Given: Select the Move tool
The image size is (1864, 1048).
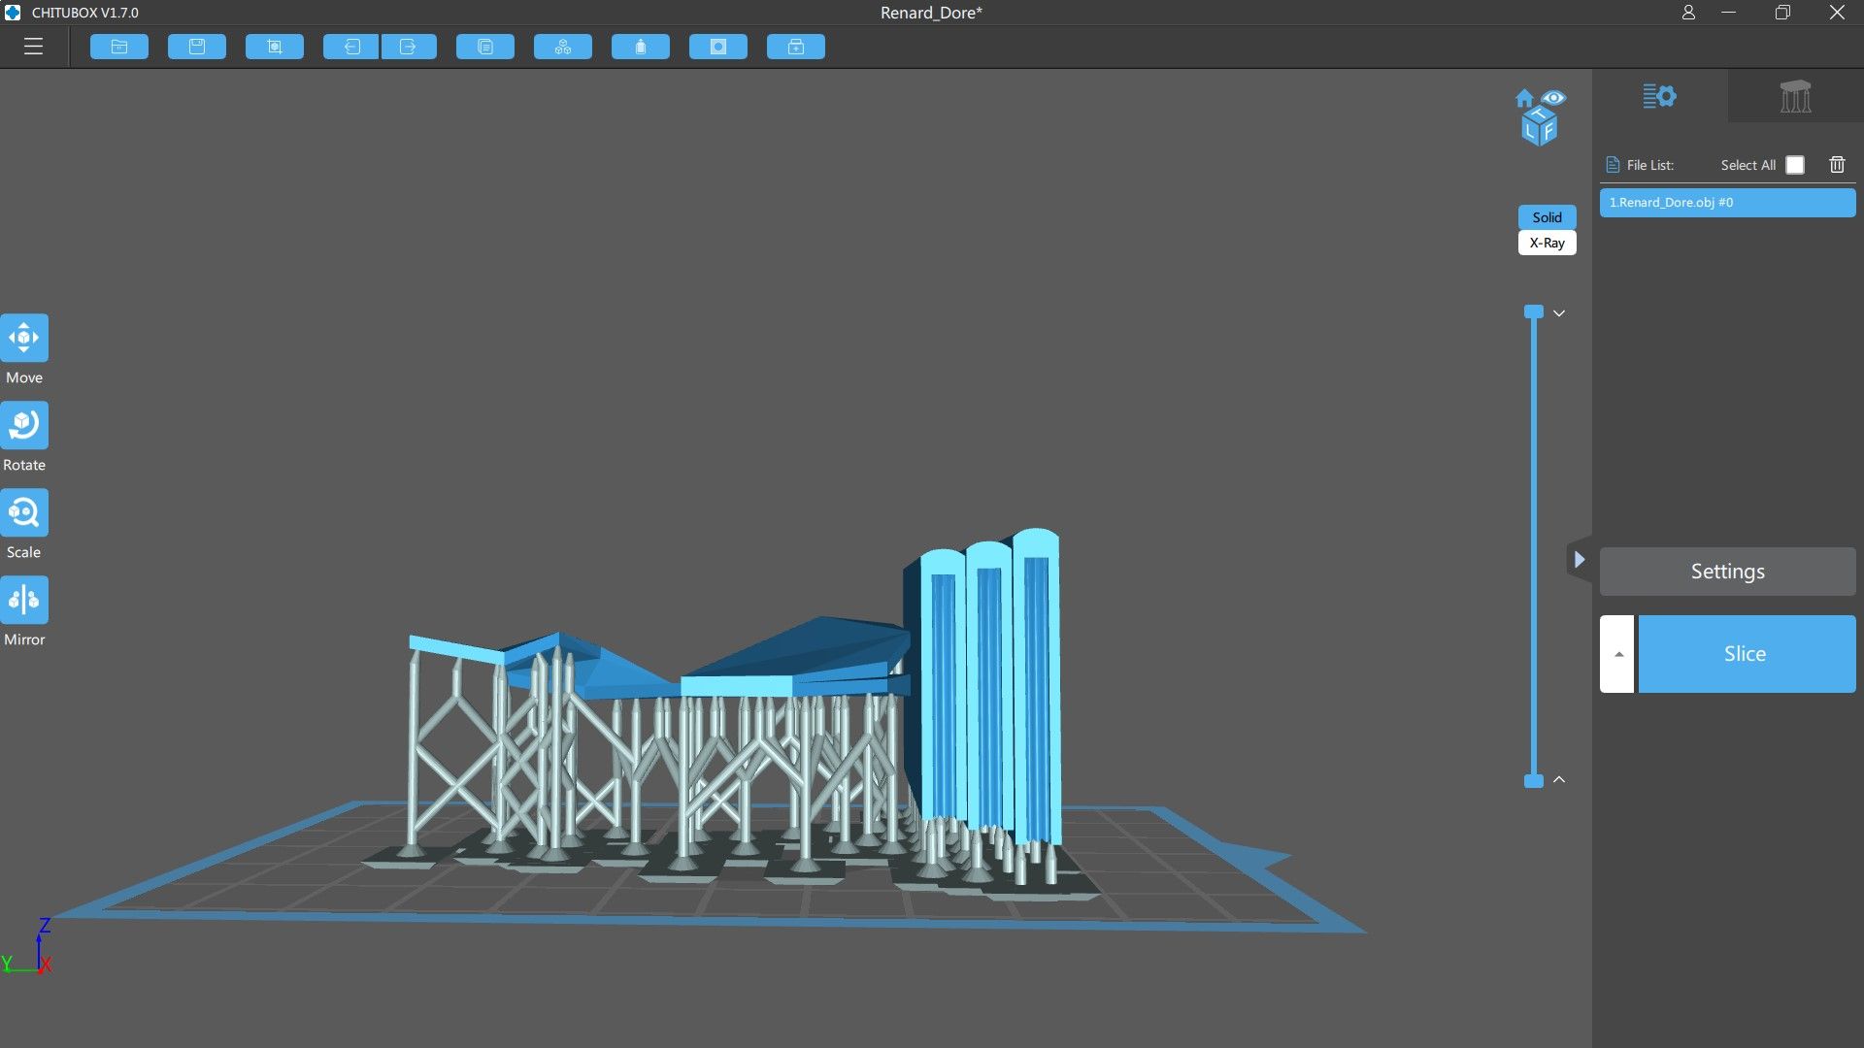Looking at the screenshot, I should pos(24,338).
